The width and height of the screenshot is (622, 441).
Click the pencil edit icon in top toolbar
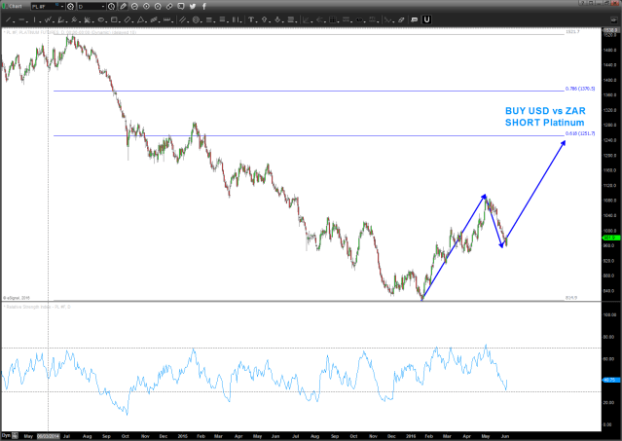[123, 7]
